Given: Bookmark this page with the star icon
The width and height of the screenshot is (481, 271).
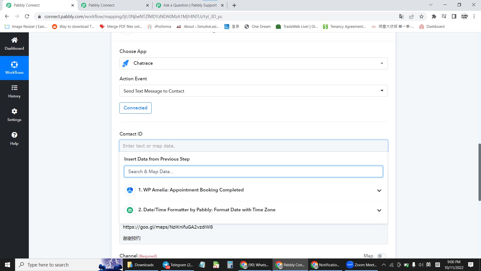Looking at the screenshot, I should click(421, 16).
